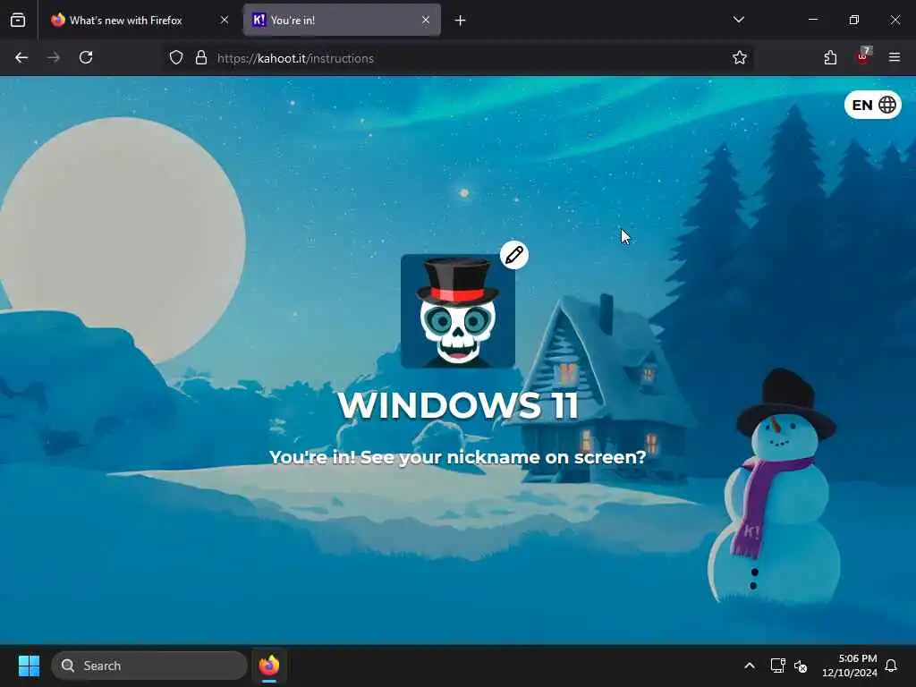
Task: Open the Firefox View button
Action: pos(18,20)
